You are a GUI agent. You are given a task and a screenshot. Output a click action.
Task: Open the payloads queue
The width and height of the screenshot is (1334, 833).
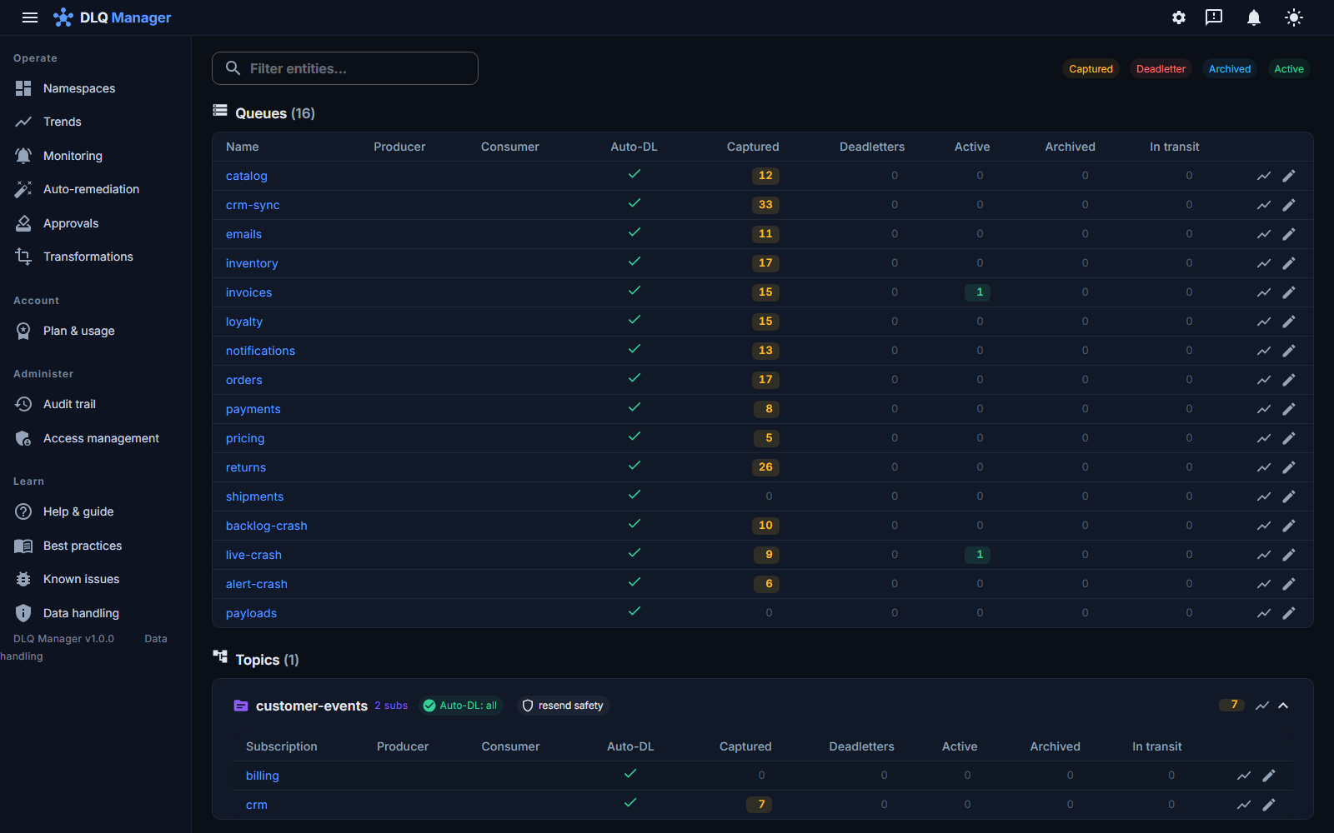point(251,613)
